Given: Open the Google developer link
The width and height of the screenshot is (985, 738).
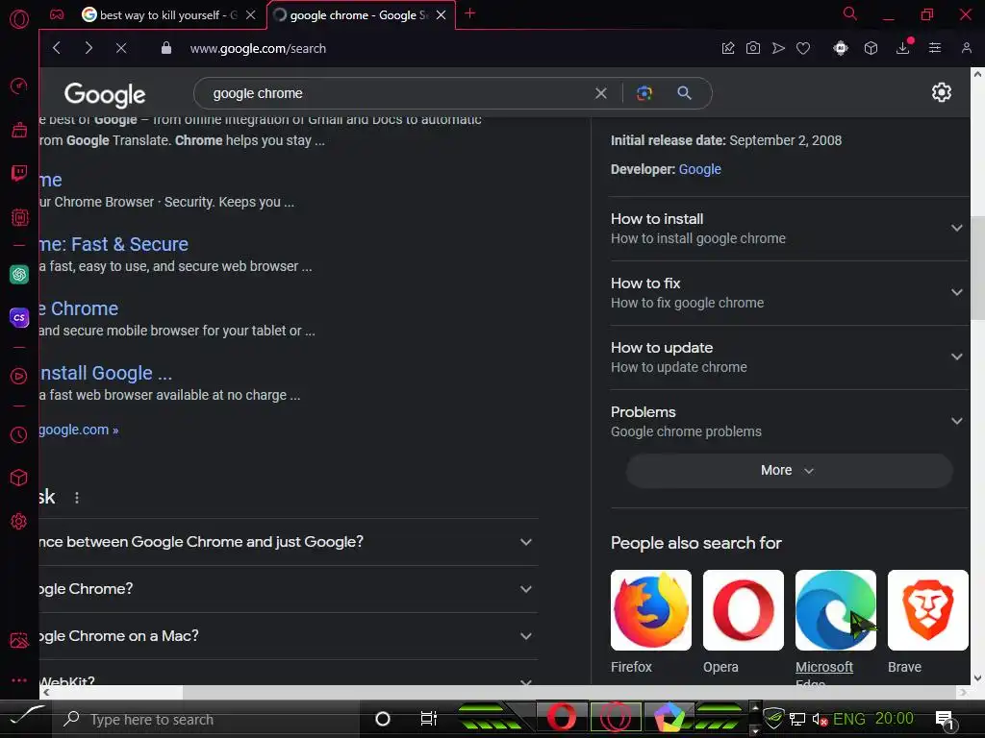Looking at the screenshot, I should (x=700, y=169).
